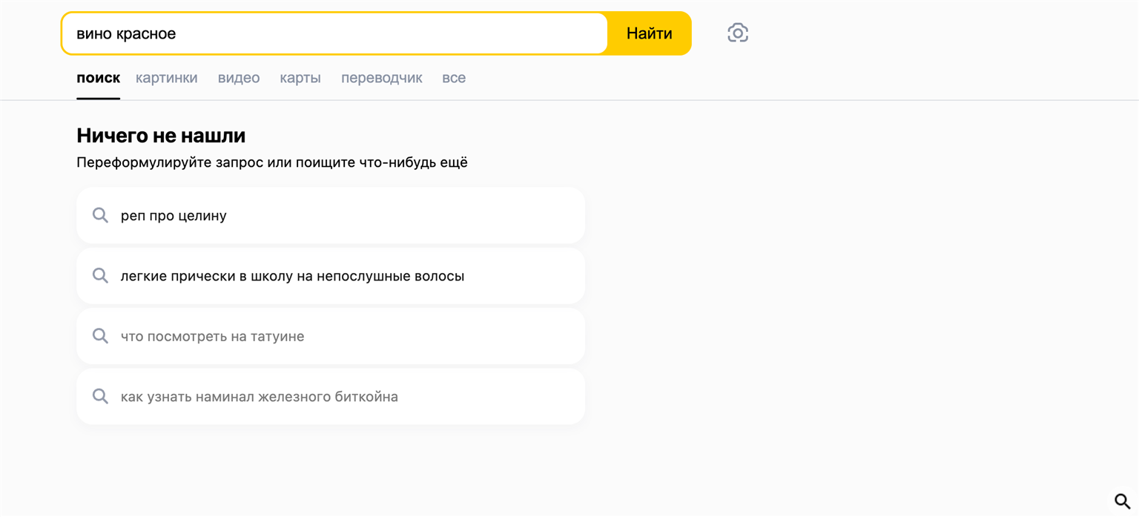Search suggestion 'реп про целину'
The height and width of the screenshot is (517, 1139).
pos(174,216)
